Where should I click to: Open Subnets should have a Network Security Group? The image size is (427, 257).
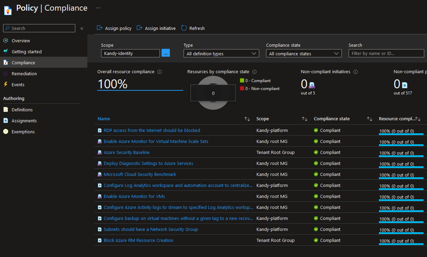pos(151,230)
